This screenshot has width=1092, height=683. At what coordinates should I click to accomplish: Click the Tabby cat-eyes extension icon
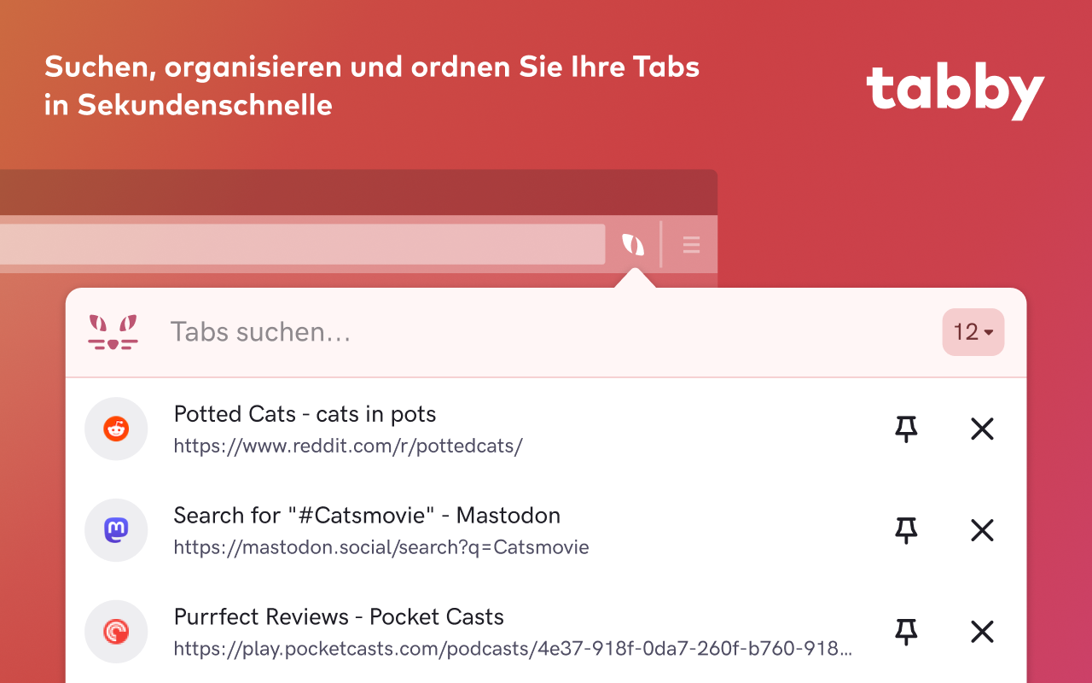633,245
